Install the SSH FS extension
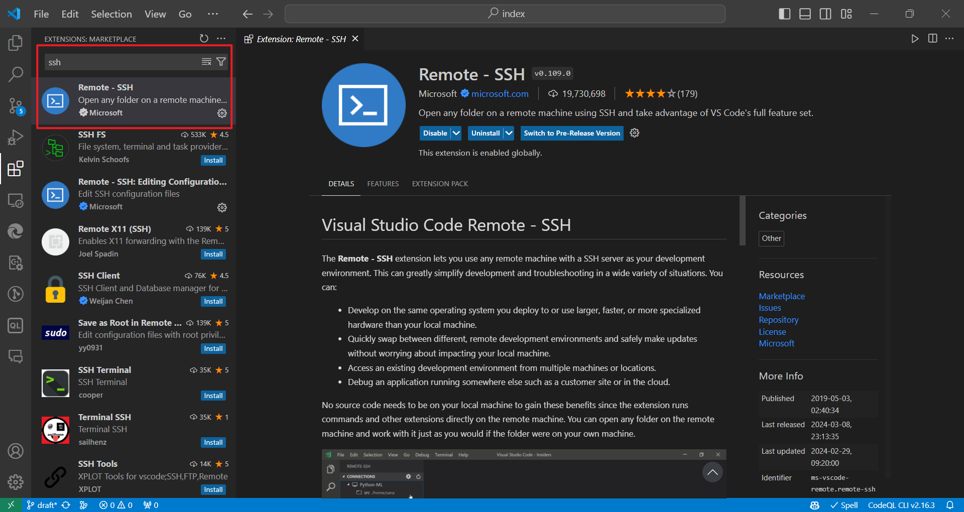This screenshot has height=512, width=964. click(x=213, y=161)
